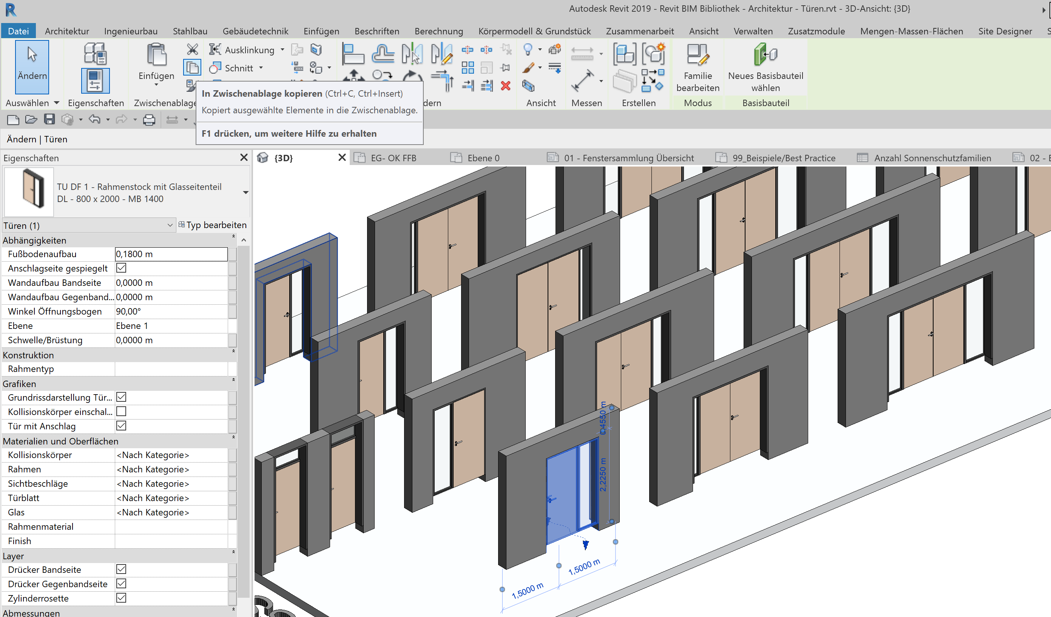Uncheck Anschlagseite gespiegelt checkbox
Image resolution: width=1051 pixels, height=617 pixels.
[x=121, y=268]
